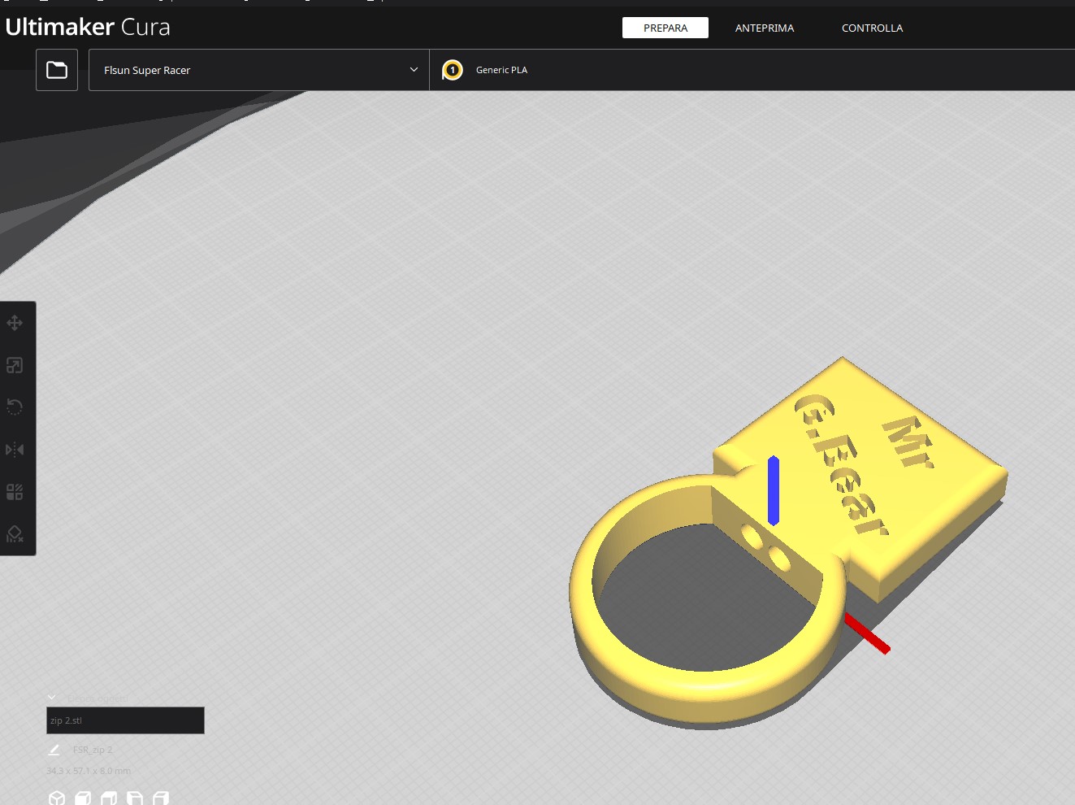Switch to the ANTEPRIMA tab
The image size is (1075, 805).
coord(764,28)
